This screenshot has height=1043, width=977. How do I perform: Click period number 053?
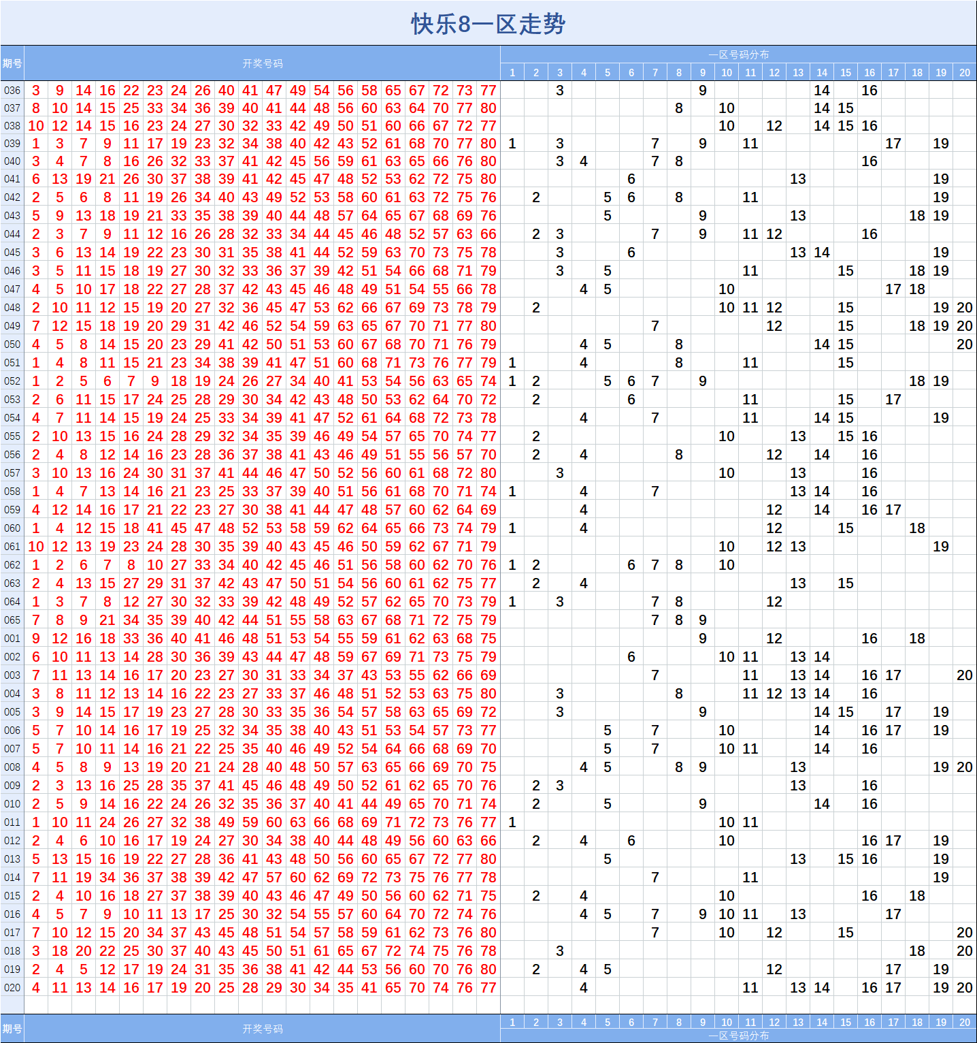click(x=12, y=400)
